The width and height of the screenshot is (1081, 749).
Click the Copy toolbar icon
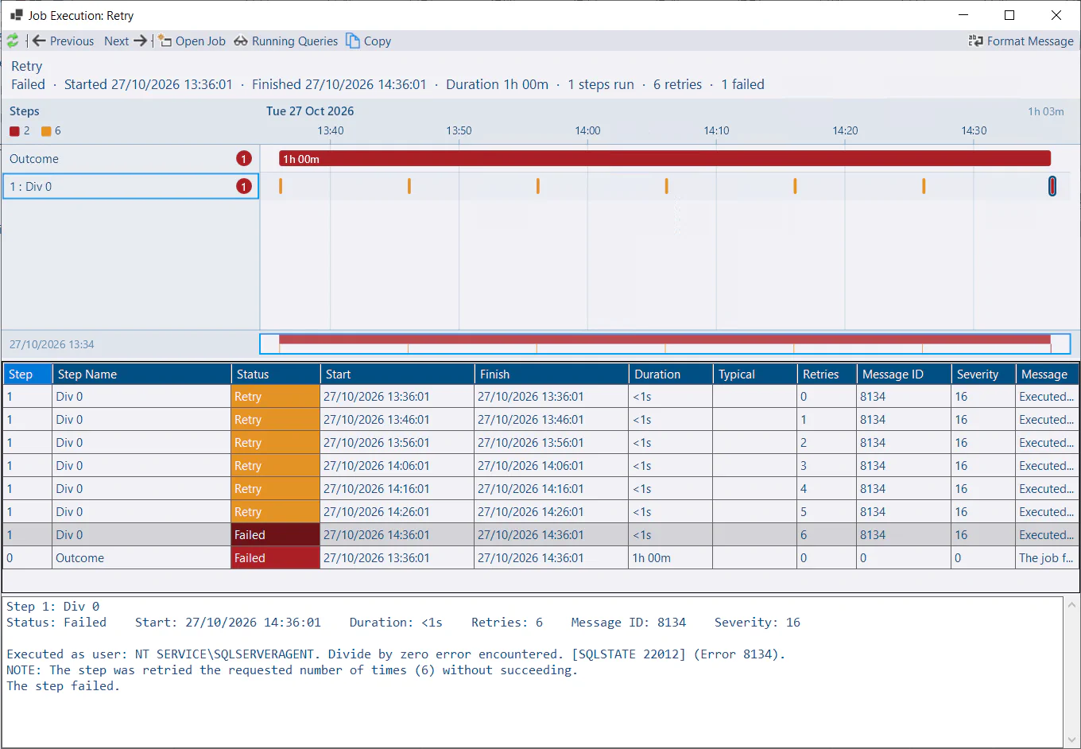(x=353, y=41)
